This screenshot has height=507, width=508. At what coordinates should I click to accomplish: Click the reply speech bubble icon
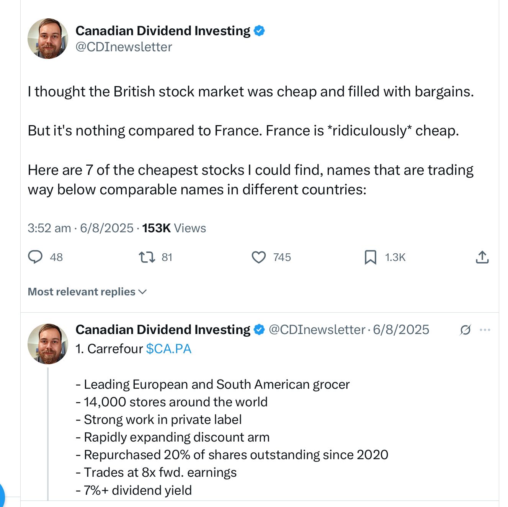[x=35, y=257]
